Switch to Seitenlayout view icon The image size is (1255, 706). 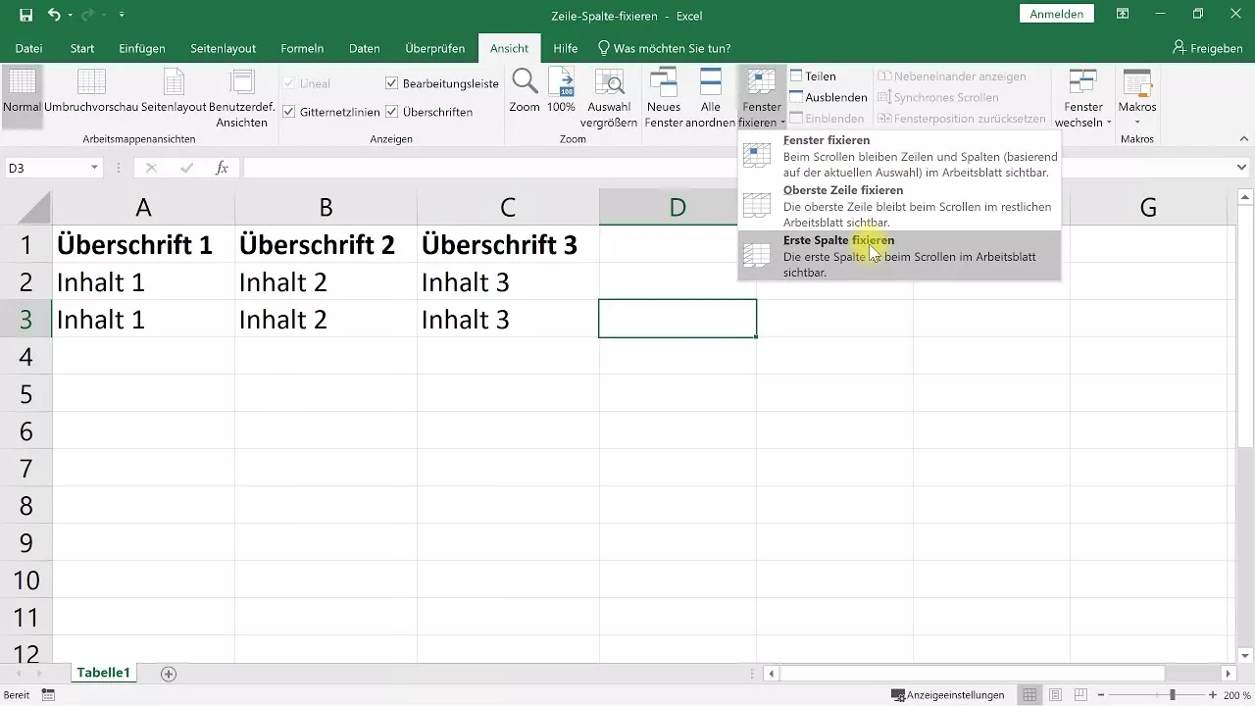pos(173,95)
